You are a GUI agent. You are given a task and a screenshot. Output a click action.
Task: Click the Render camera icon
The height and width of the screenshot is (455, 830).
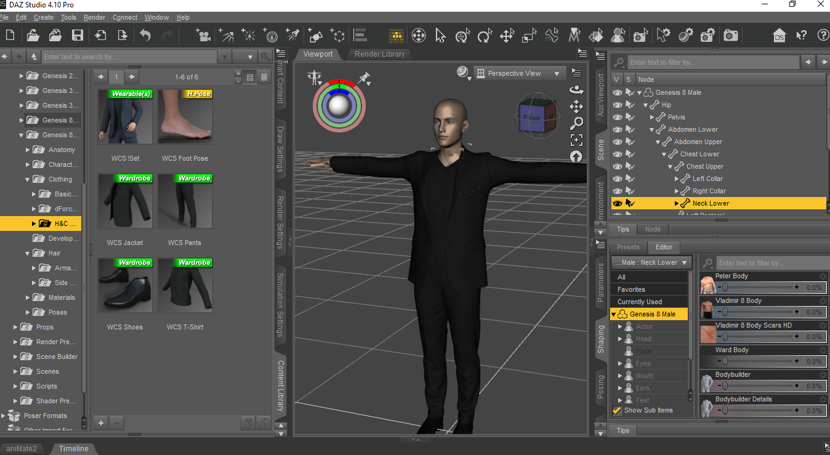point(731,35)
